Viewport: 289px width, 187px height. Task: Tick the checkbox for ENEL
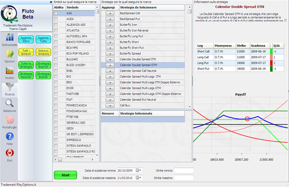[x=56, y=70]
